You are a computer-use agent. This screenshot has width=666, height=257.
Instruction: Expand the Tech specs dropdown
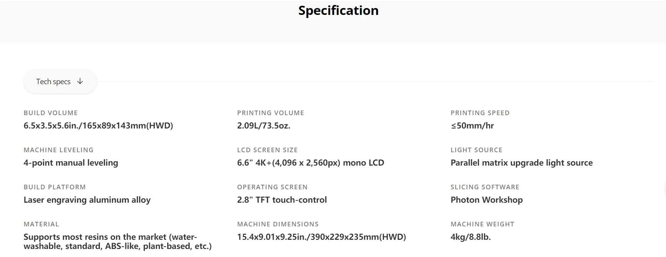point(60,81)
